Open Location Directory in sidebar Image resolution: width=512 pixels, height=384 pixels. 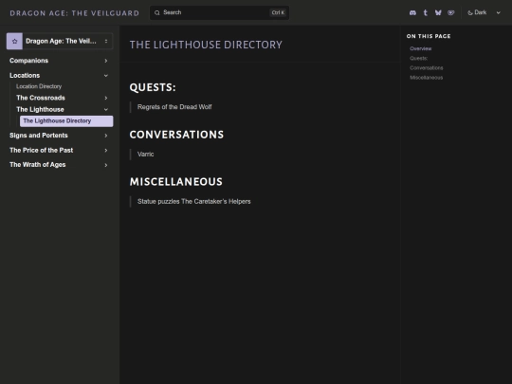click(x=39, y=86)
